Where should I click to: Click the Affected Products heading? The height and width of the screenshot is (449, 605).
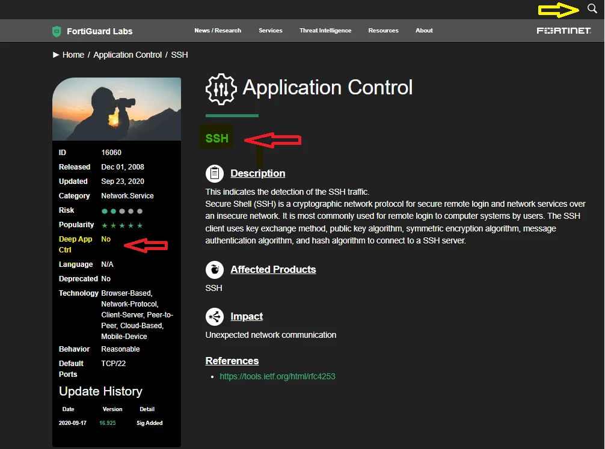pyautogui.click(x=273, y=270)
